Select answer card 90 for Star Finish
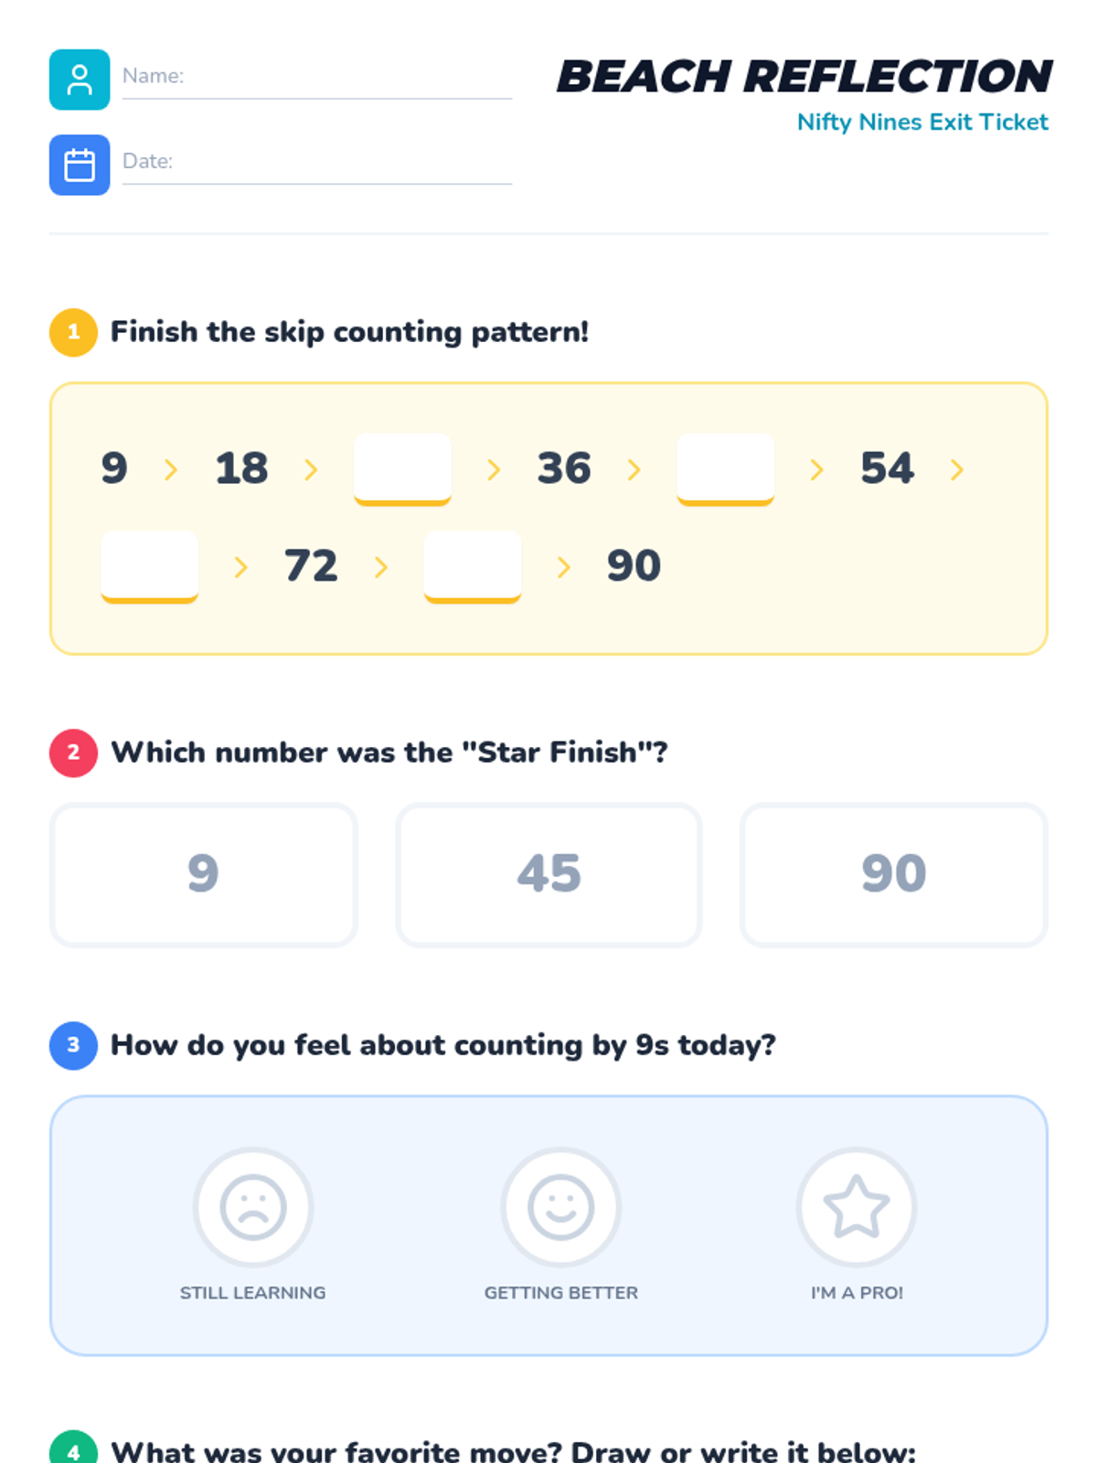This screenshot has height=1463, width=1097. coord(893,874)
